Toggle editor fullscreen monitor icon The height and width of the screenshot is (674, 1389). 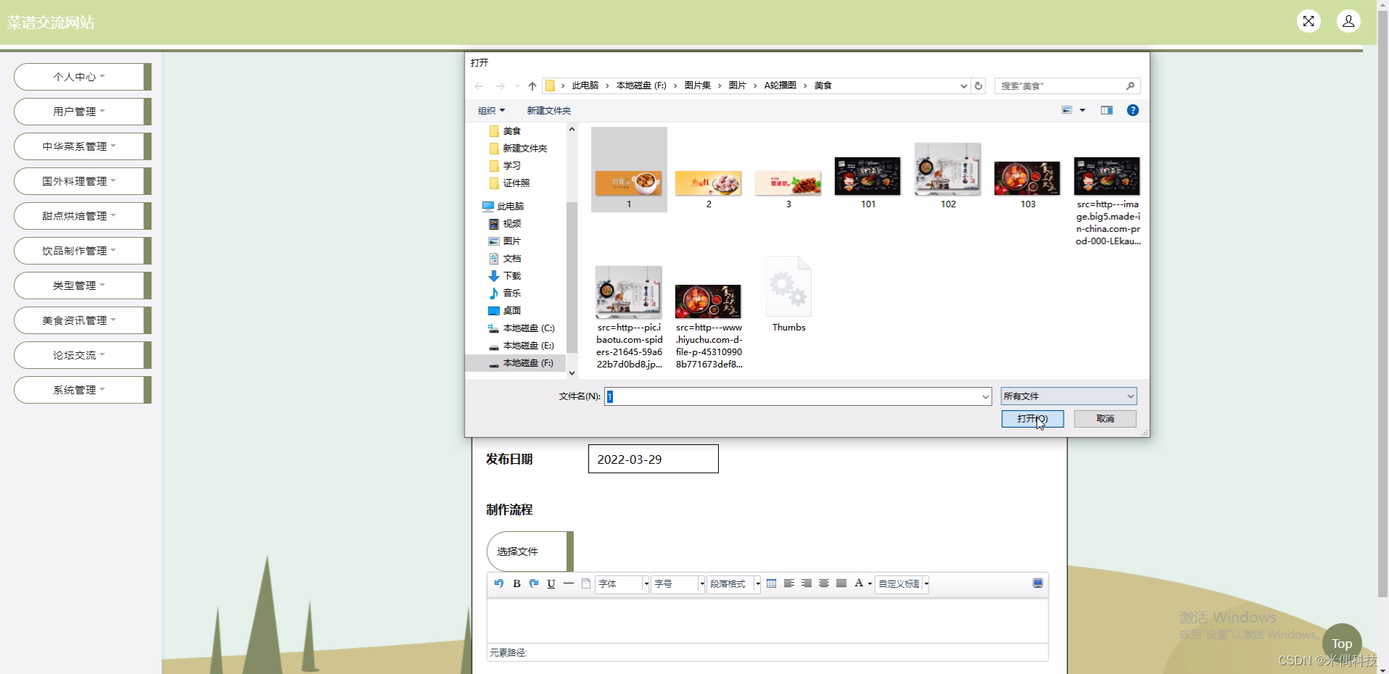1038,583
